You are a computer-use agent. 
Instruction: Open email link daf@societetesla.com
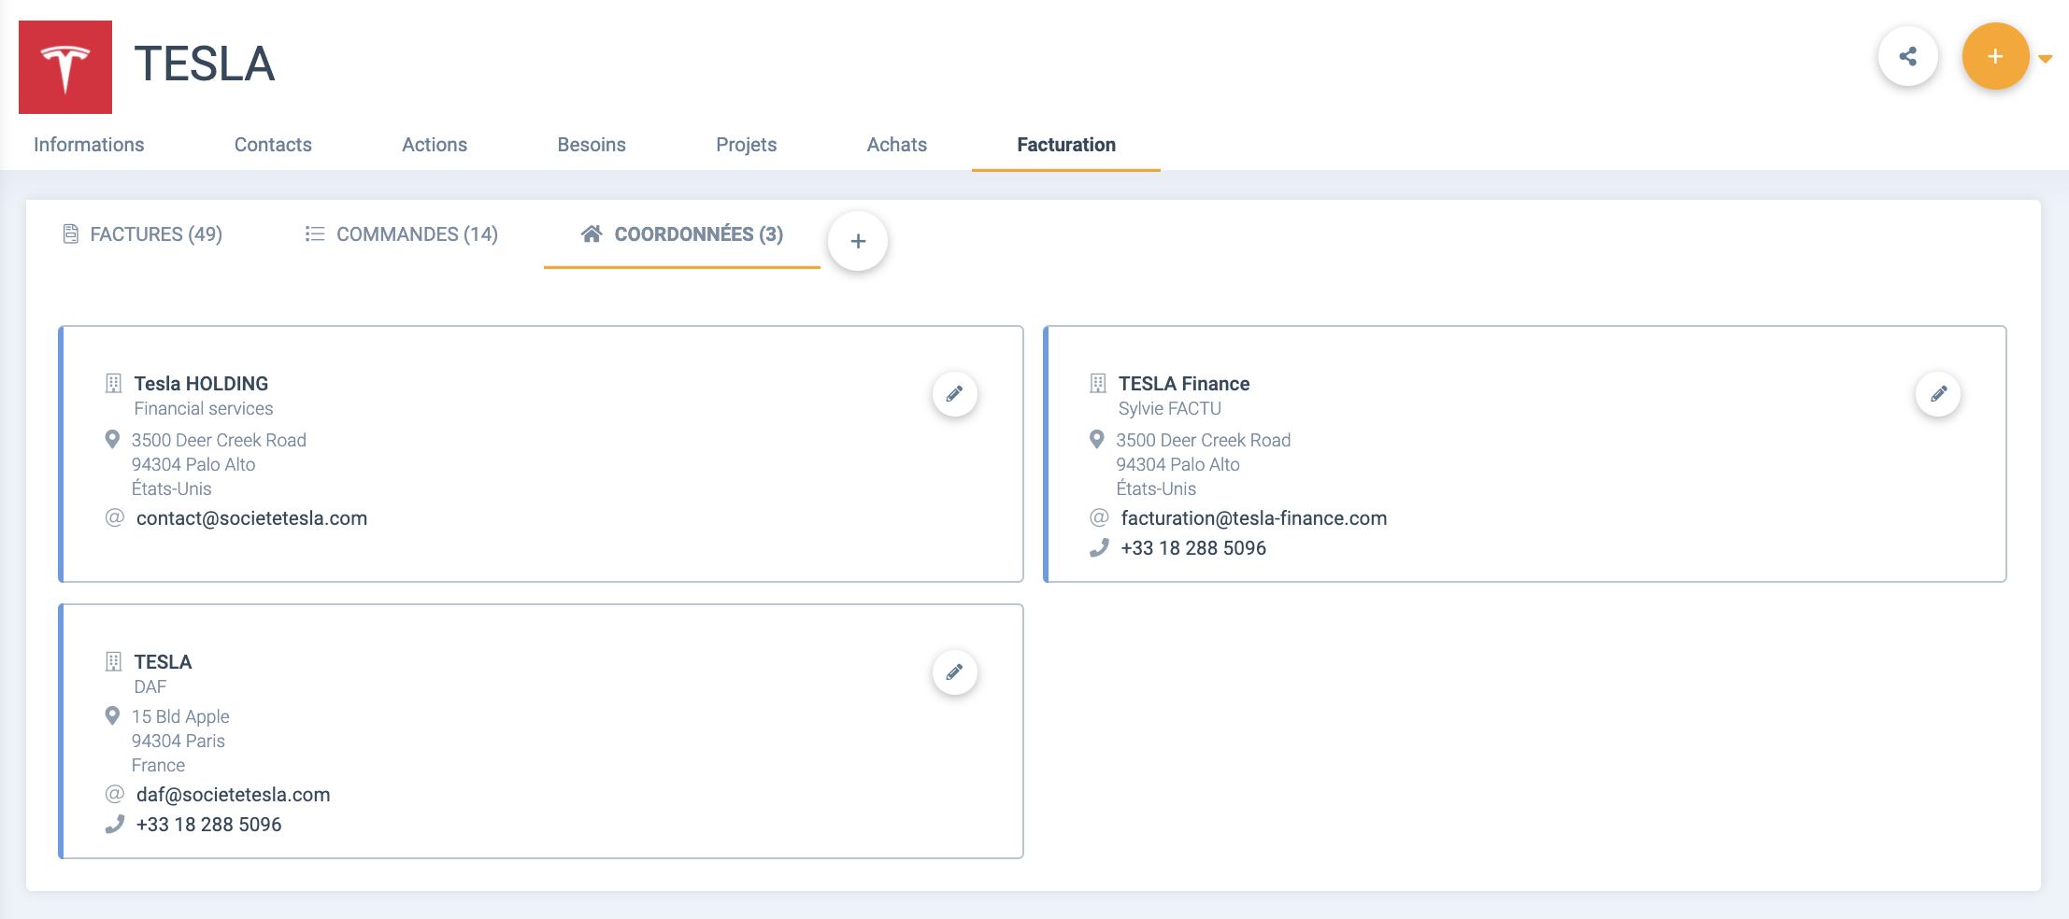[234, 795]
